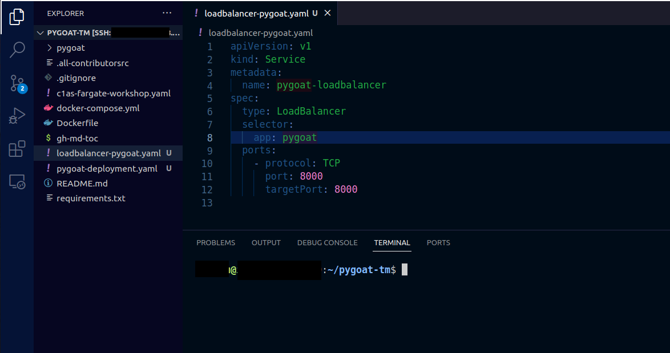670x353 pixels.
Task: Click the 'pygoat' app selector value
Action: pos(300,137)
